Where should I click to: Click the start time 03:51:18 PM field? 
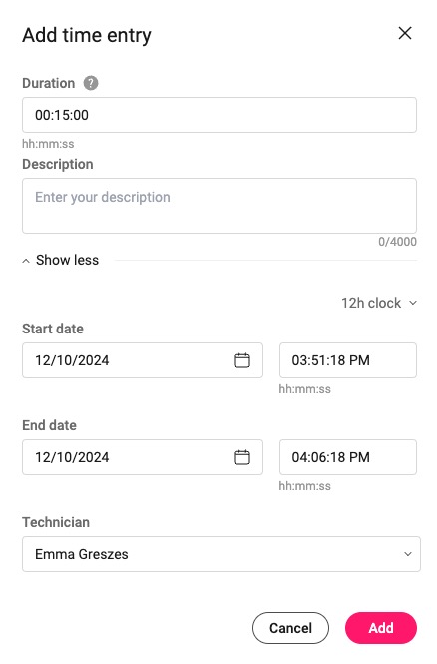[x=348, y=360]
